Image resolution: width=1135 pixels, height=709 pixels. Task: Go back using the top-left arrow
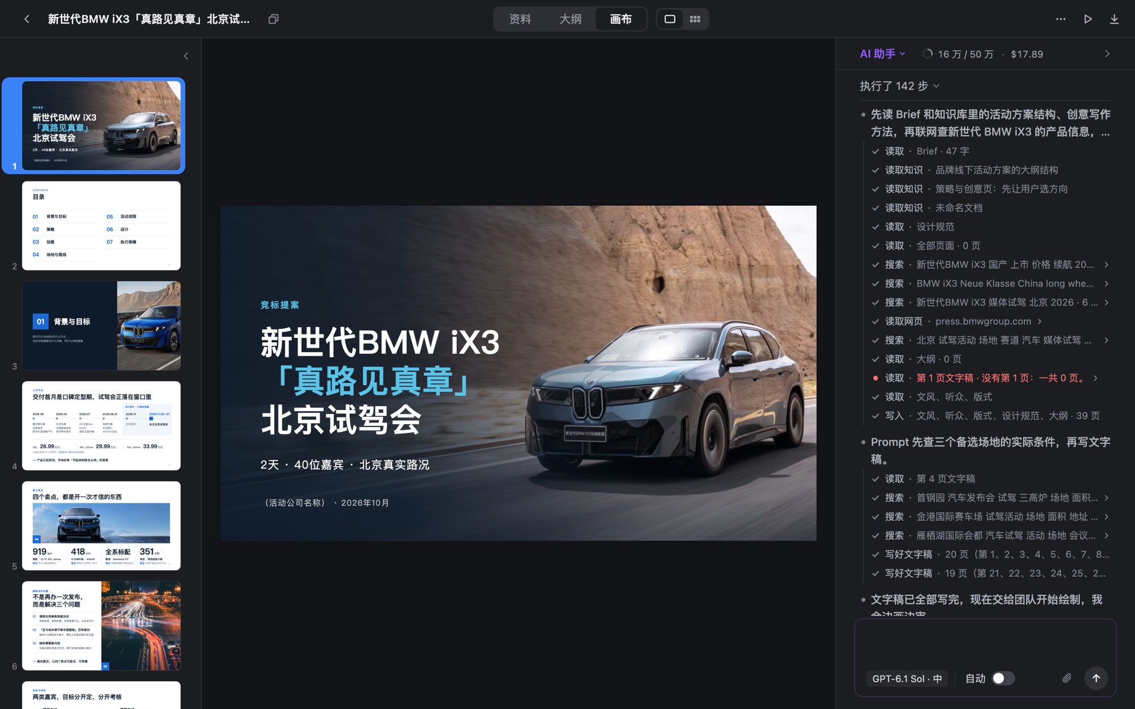pyautogui.click(x=27, y=19)
